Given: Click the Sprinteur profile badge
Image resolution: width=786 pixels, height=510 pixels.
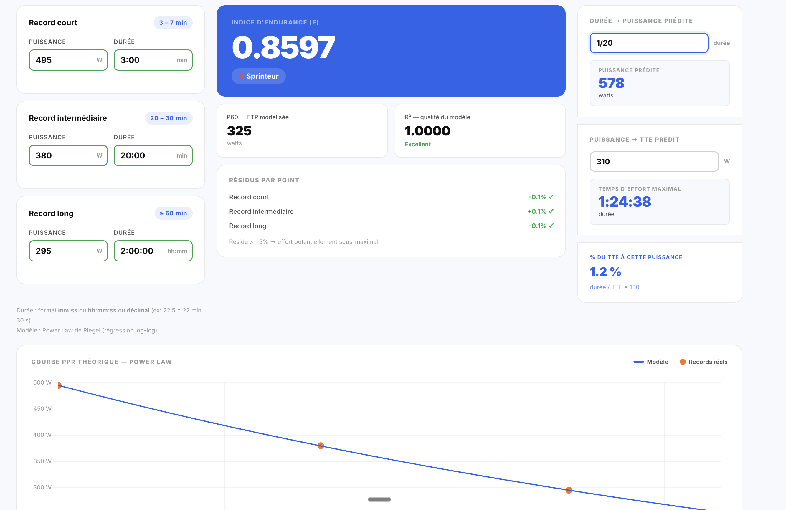Looking at the screenshot, I should click(x=259, y=76).
